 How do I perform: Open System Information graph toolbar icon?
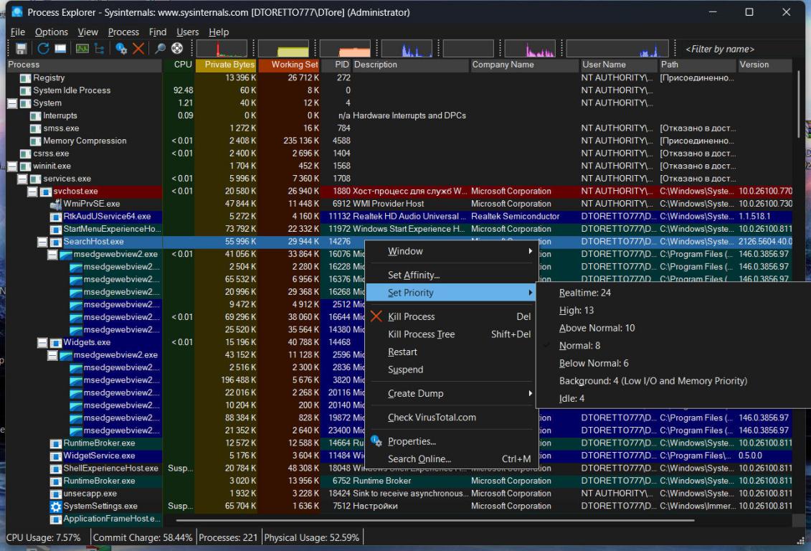pos(82,49)
